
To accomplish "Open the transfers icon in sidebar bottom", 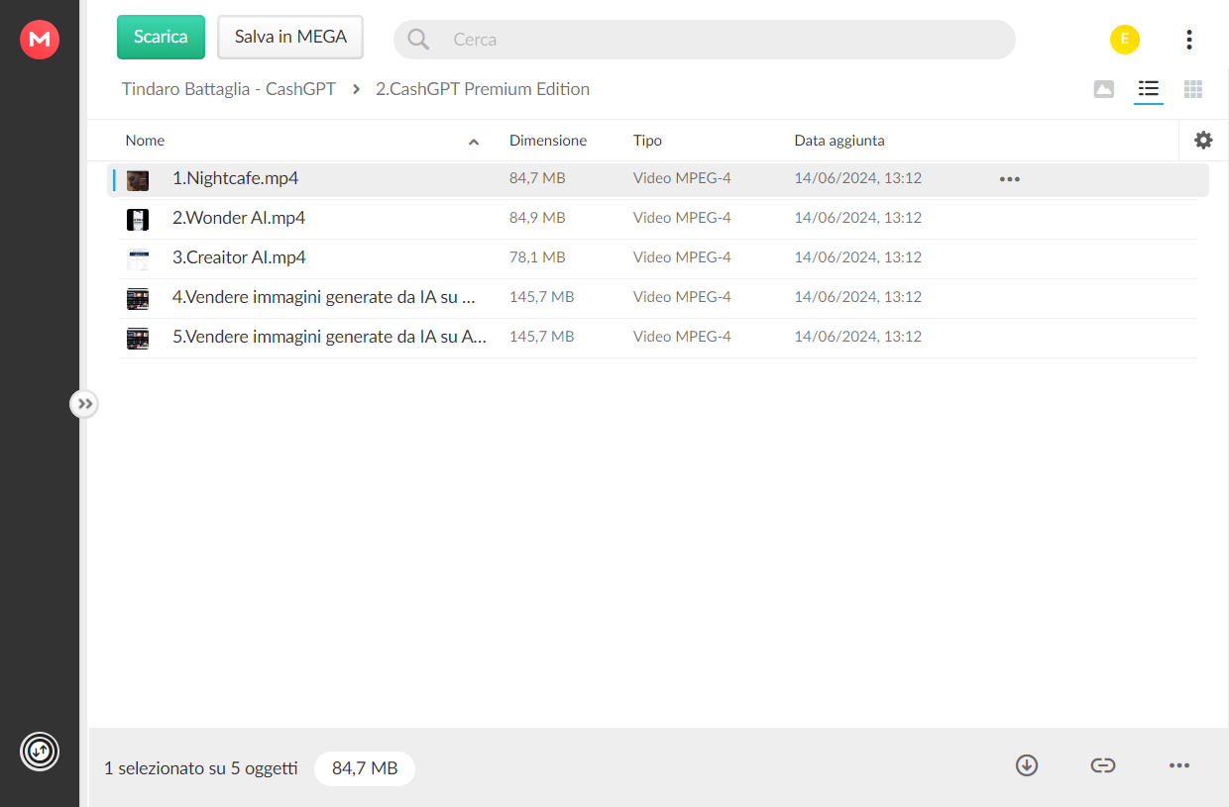I will coord(40,751).
